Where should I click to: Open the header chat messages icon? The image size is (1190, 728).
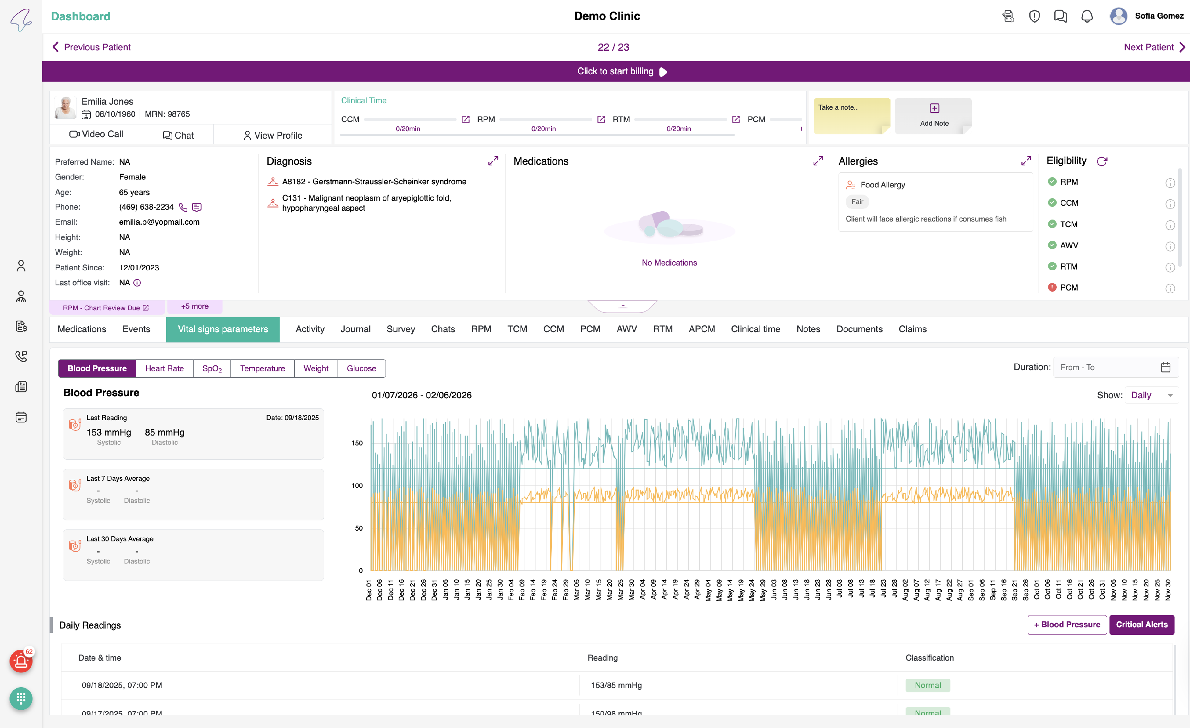1060,16
